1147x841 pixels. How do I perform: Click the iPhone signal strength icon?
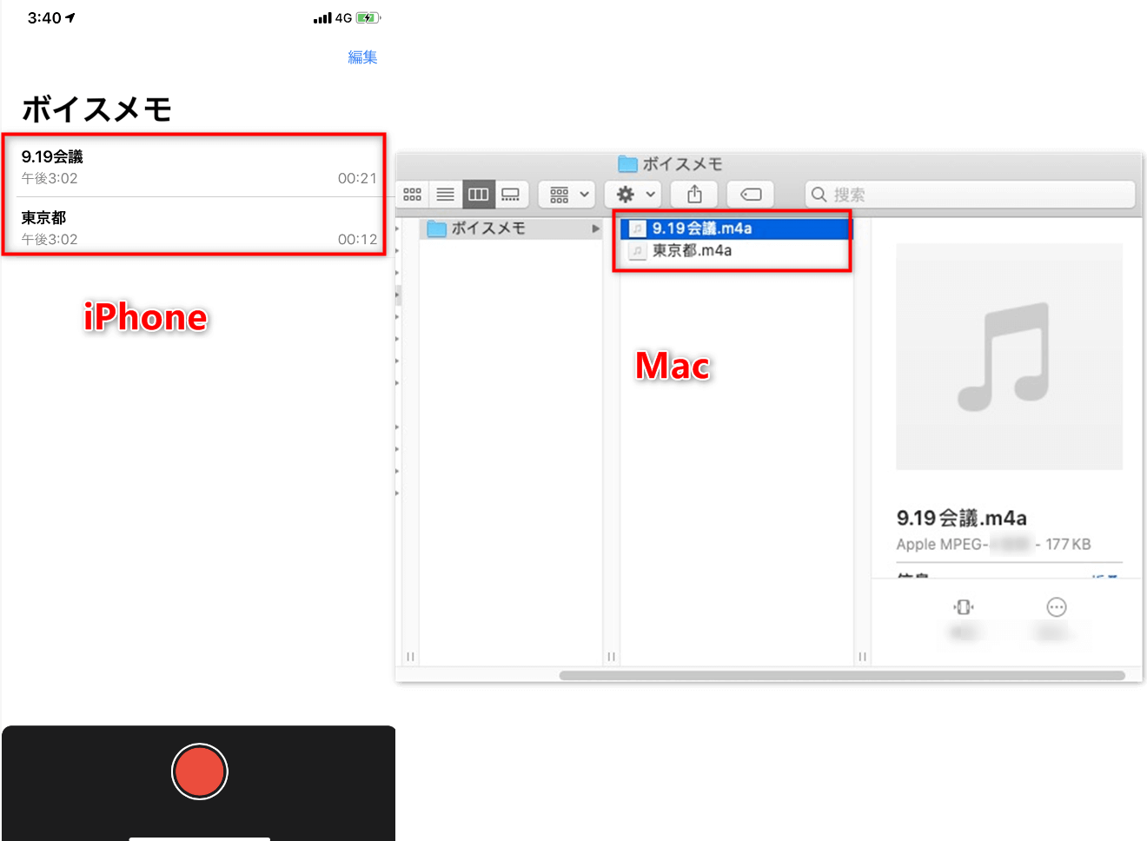pos(322,18)
